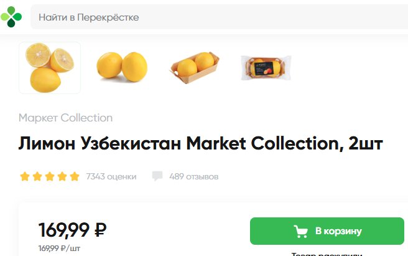Image resolution: width=408 pixels, height=256 pixels.
Task: Open the Маркет Collection brand link
Action: coord(65,118)
